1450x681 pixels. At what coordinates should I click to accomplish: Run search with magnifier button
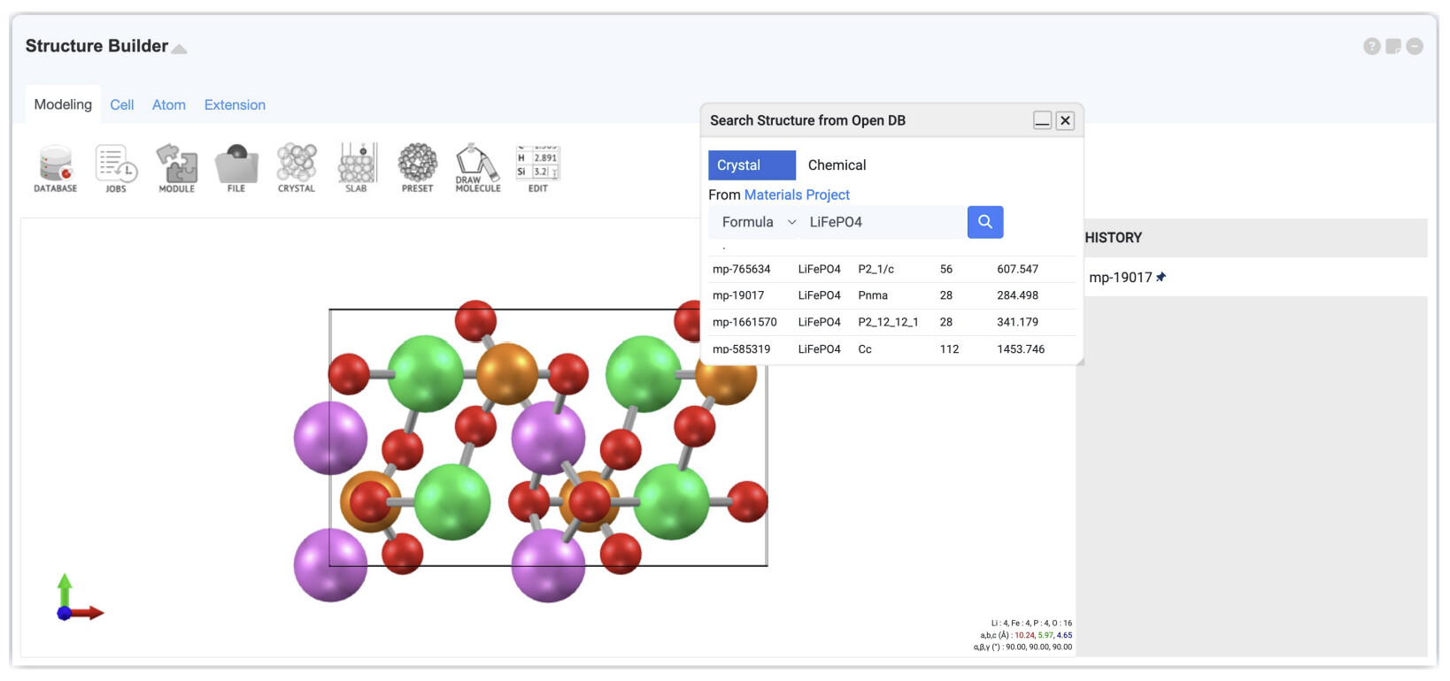[x=985, y=222]
